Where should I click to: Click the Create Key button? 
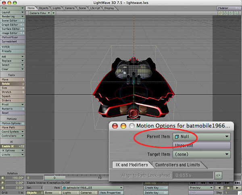point(156,188)
